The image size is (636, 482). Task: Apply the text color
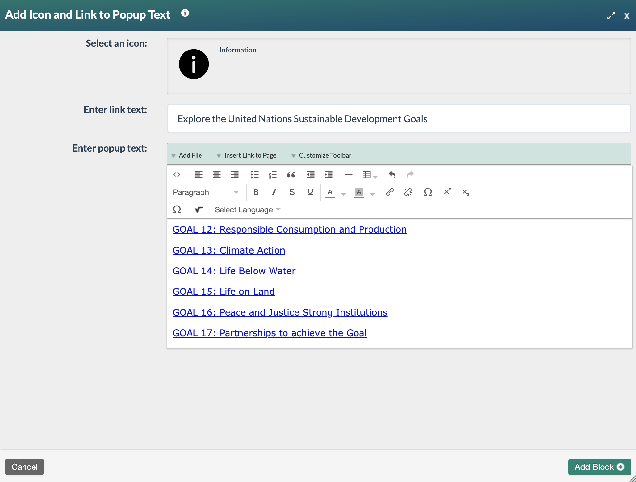[330, 192]
